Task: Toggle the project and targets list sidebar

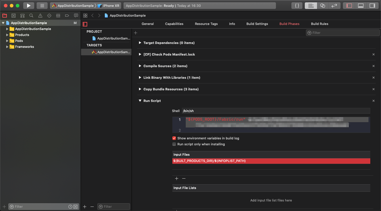Action: 85,24
